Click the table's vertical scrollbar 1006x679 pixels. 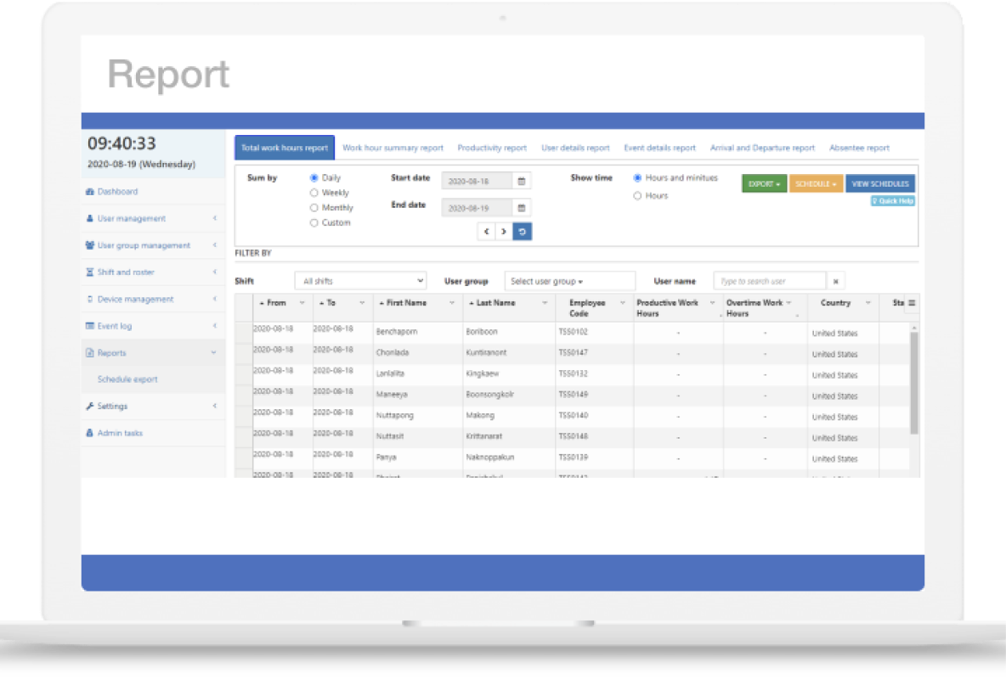coord(914,382)
